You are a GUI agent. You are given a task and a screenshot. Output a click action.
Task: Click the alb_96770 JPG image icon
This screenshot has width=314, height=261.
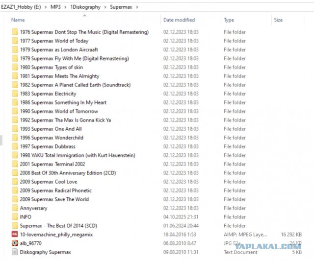[15, 243]
